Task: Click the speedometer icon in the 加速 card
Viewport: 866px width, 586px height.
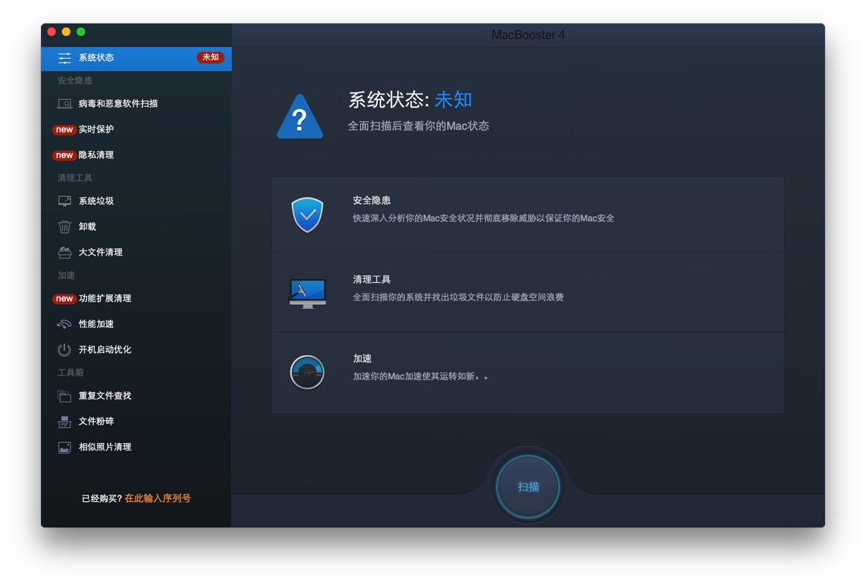Action: (x=307, y=372)
